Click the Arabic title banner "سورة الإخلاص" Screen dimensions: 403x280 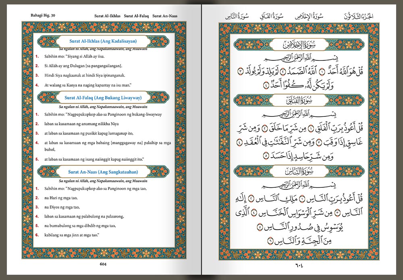tap(299, 45)
